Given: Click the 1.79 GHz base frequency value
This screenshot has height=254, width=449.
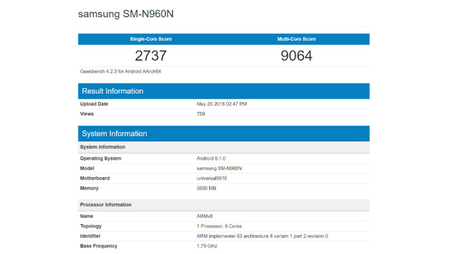Looking at the screenshot, I should coord(206,246).
